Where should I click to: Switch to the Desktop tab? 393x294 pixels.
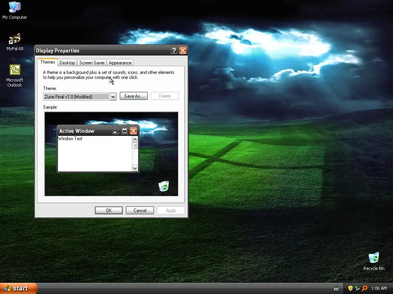(67, 63)
